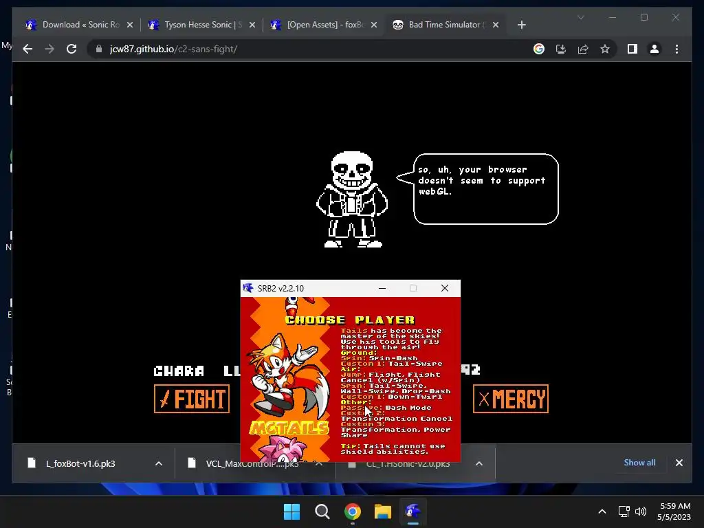Open the Chrome three-dot menu
Image resolution: width=704 pixels, height=528 pixels.
tap(676, 49)
